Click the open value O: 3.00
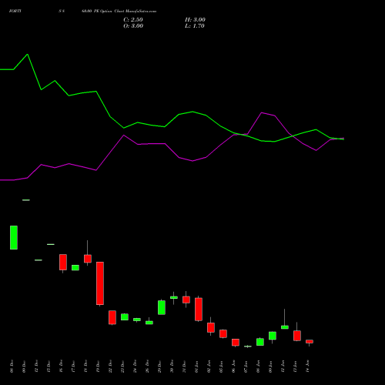This screenshot has width=385, height=385. point(133,26)
